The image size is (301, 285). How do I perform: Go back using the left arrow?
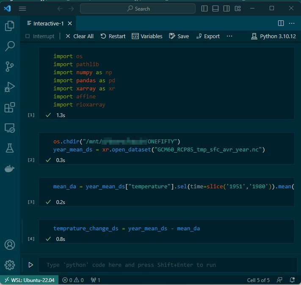click(x=60, y=8)
